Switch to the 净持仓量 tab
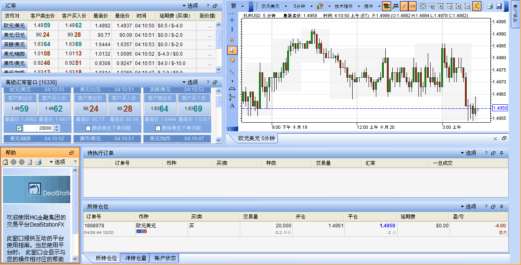This screenshot has height=265, width=521. pyautogui.click(x=136, y=258)
